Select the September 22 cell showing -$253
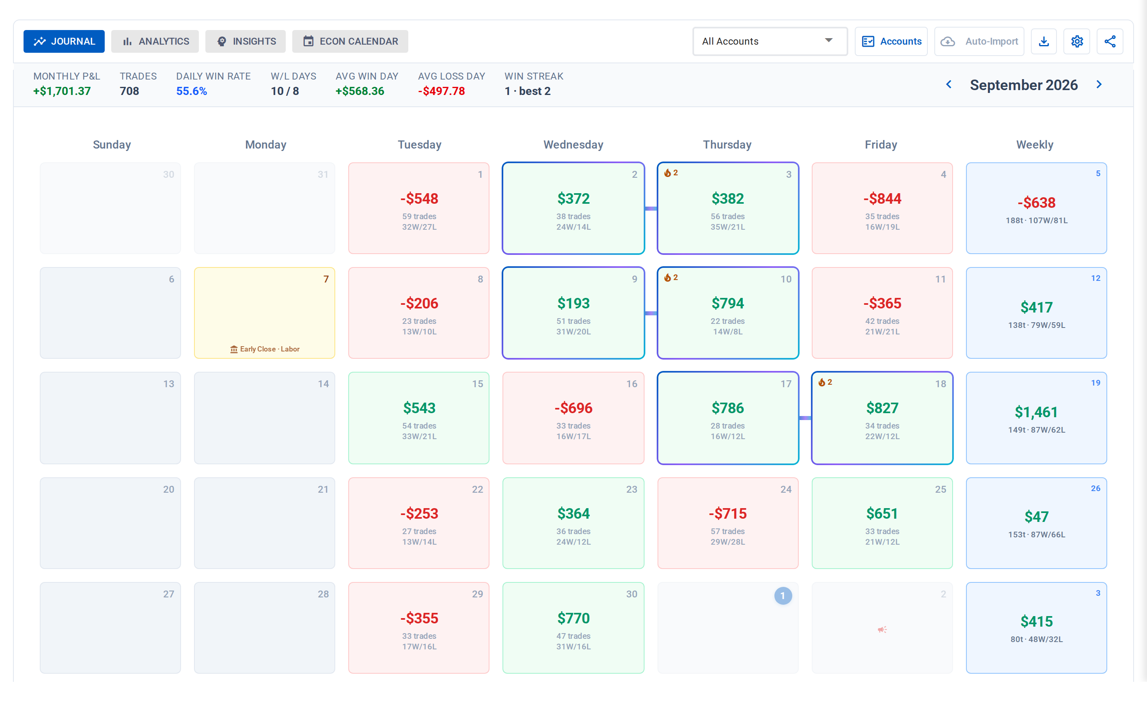 [x=419, y=523]
